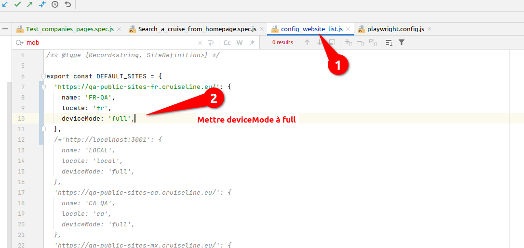The width and height of the screenshot is (524, 248).
Task: Toggle Regex (.*) search option
Action: tap(252, 43)
